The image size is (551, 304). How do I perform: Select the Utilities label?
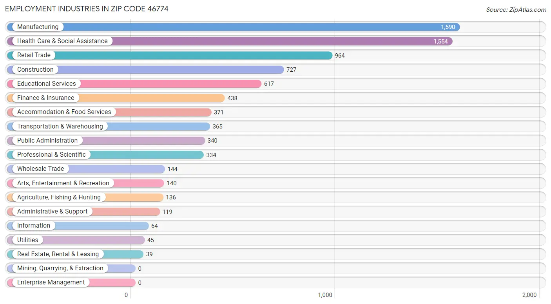point(28,240)
